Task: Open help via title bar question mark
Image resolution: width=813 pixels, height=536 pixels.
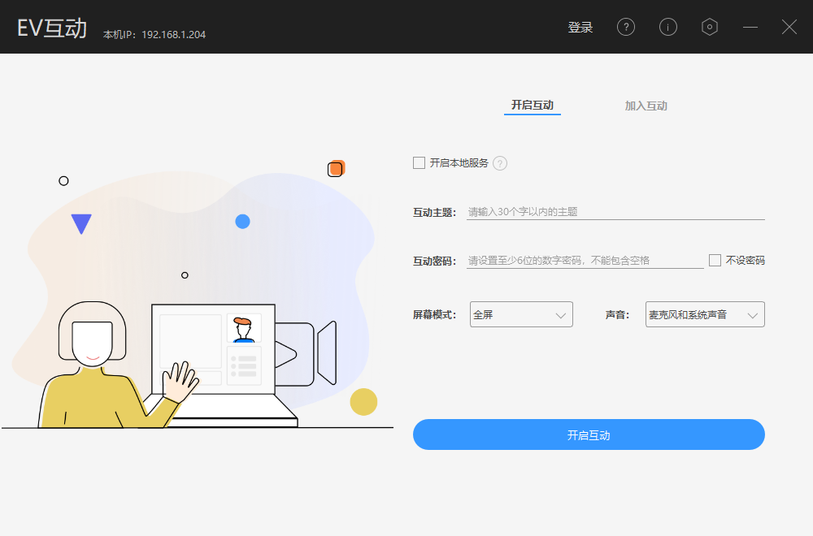Action: click(626, 27)
